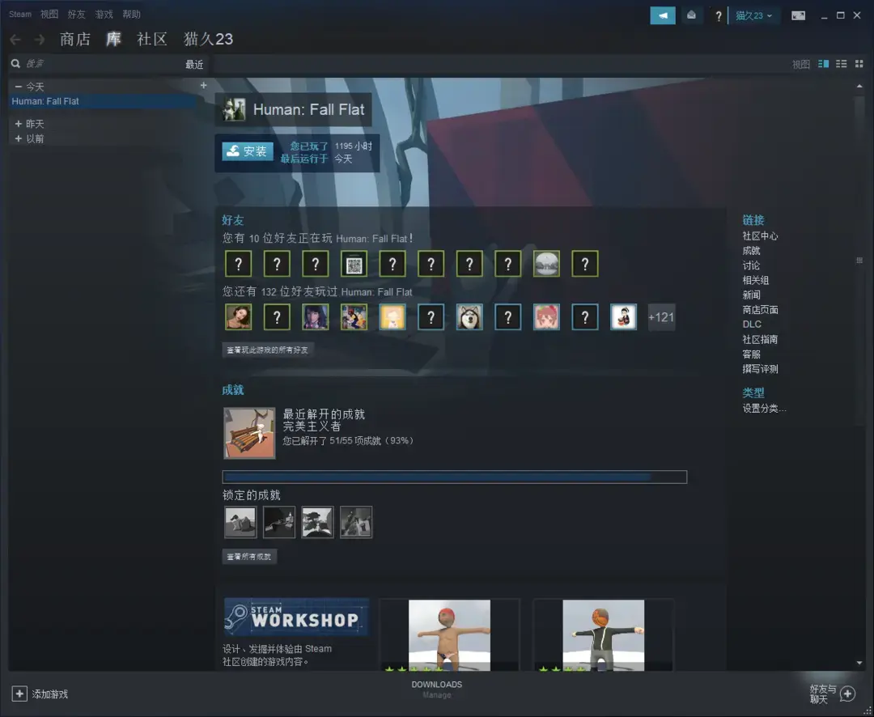The height and width of the screenshot is (717, 874).
Task: Click the 查看所有成就 button
Action: pos(249,557)
